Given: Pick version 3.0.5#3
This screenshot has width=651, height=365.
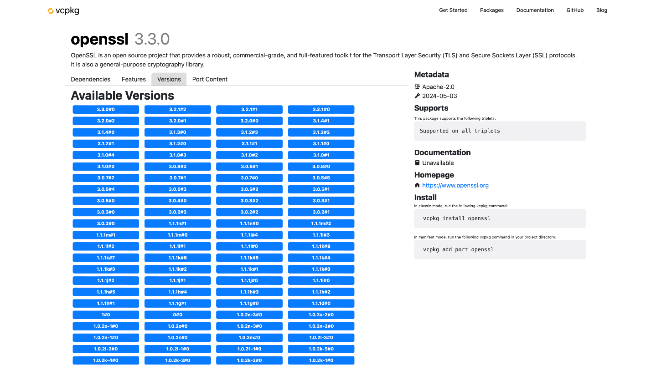Looking at the screenshot, I should click(178, 189).
